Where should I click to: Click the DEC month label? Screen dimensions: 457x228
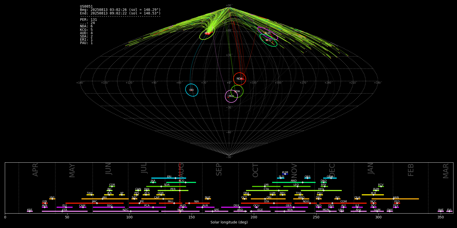point(332,170)
